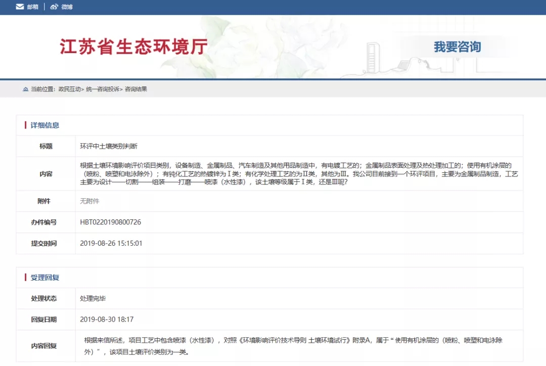Viewport: 546px width, 366px height.
Task: Click the 我要咨询 banner heading
Action: [x=458, y=47]
